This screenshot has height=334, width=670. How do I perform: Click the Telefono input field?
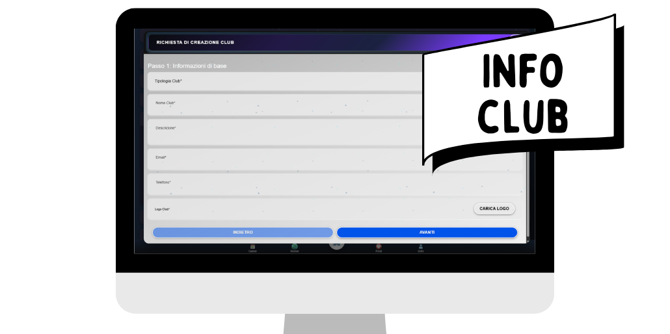click(286, 185)
